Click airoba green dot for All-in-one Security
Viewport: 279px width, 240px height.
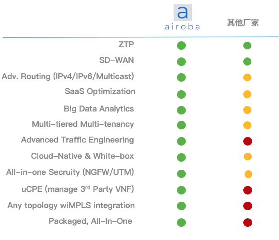tap(182, 174)
